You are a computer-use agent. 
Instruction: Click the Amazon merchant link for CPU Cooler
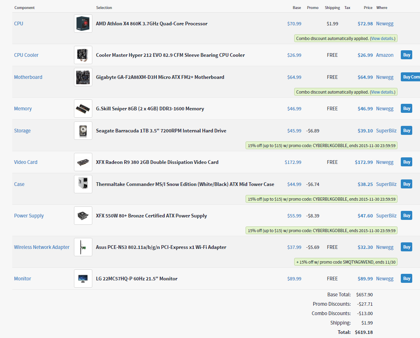[x=384, y=55]
